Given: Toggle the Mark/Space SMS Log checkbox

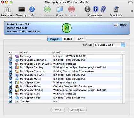Looking at the screenshot, I should [x=11, y=90].
